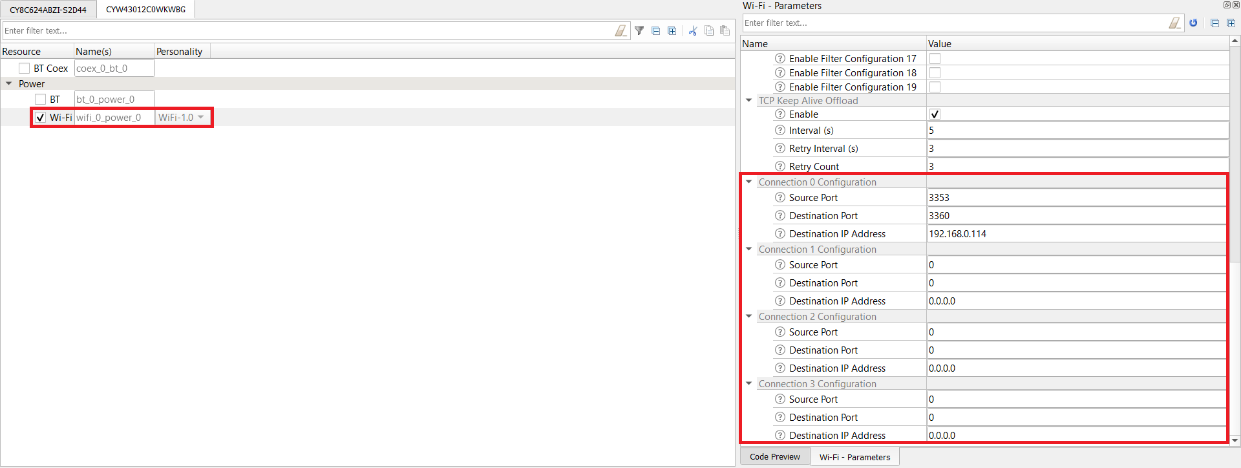The height and width of the screenshot is (468, 1241).
Task: Close the Wi-Fi Parameters panel
Action: 1236,5
